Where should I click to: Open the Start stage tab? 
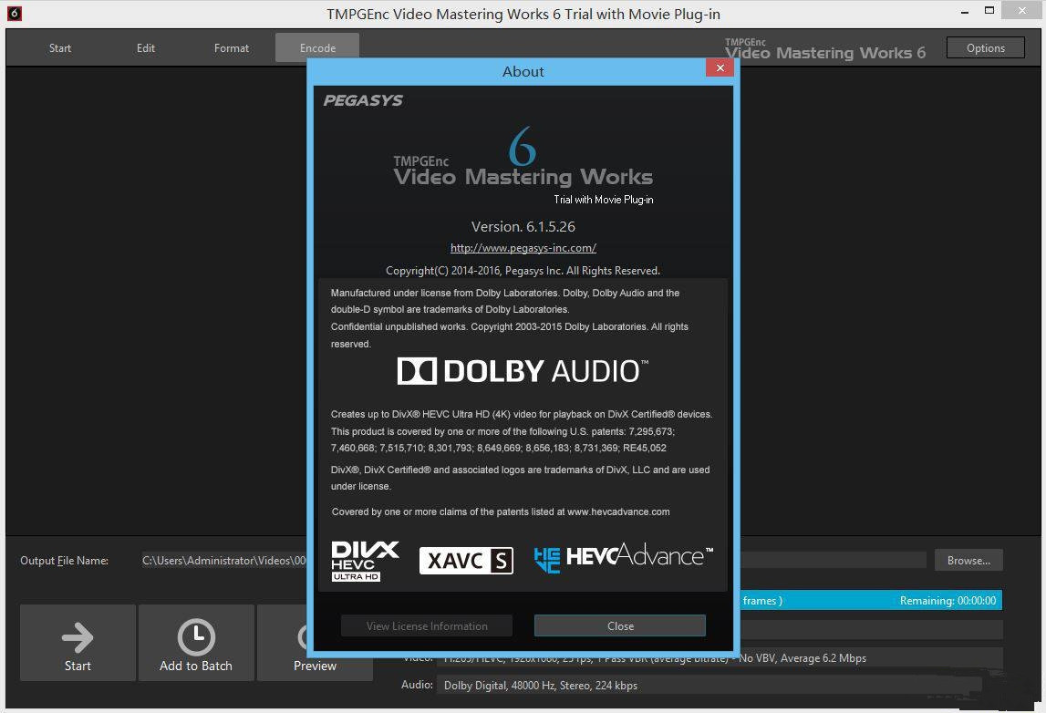(60, 48)
